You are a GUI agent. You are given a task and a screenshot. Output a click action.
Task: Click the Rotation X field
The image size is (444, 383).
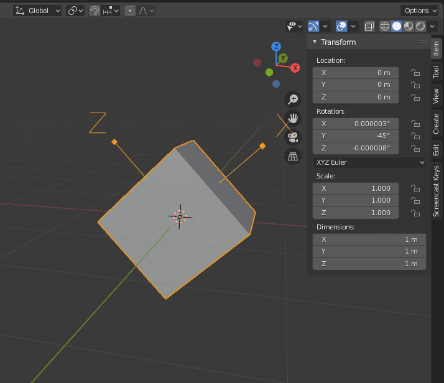tap(356, 124)
